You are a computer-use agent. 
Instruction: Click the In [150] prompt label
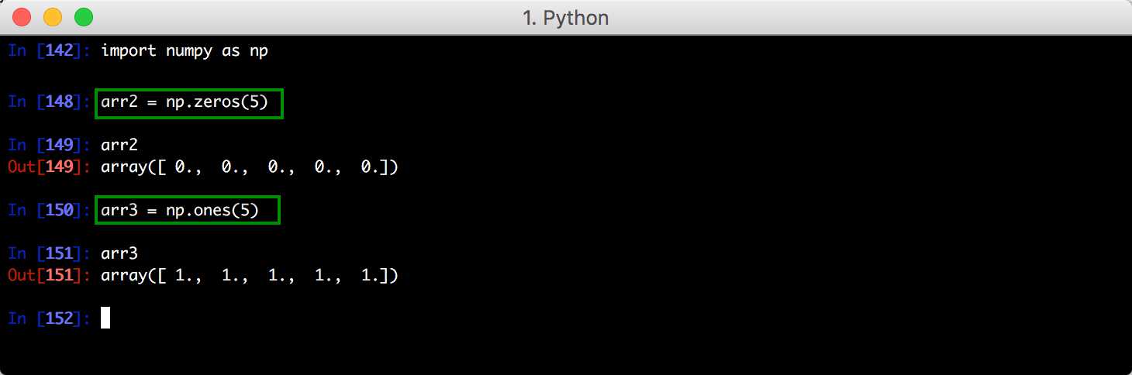pyautogui.click(x=50, y=210)
